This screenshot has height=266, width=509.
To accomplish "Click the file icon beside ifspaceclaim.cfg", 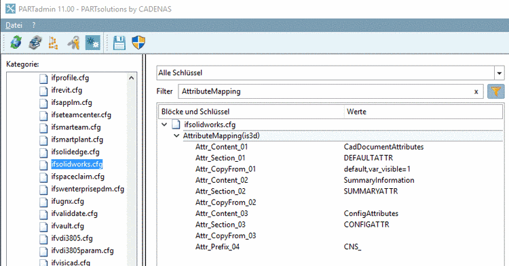I will 43,177.
